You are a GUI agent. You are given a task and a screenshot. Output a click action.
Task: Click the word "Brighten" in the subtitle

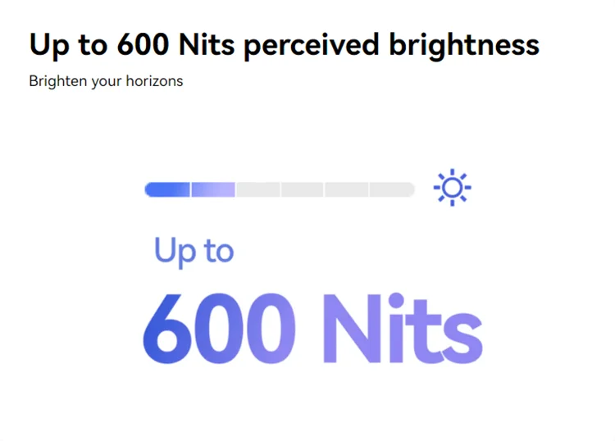[x=55, y=81]
